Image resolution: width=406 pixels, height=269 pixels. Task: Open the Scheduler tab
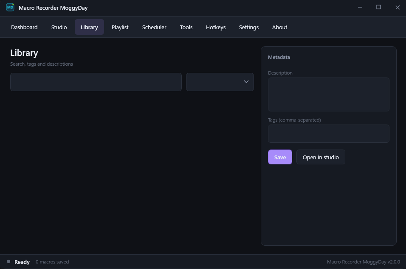pyautogui.click(x=154, y=27)
